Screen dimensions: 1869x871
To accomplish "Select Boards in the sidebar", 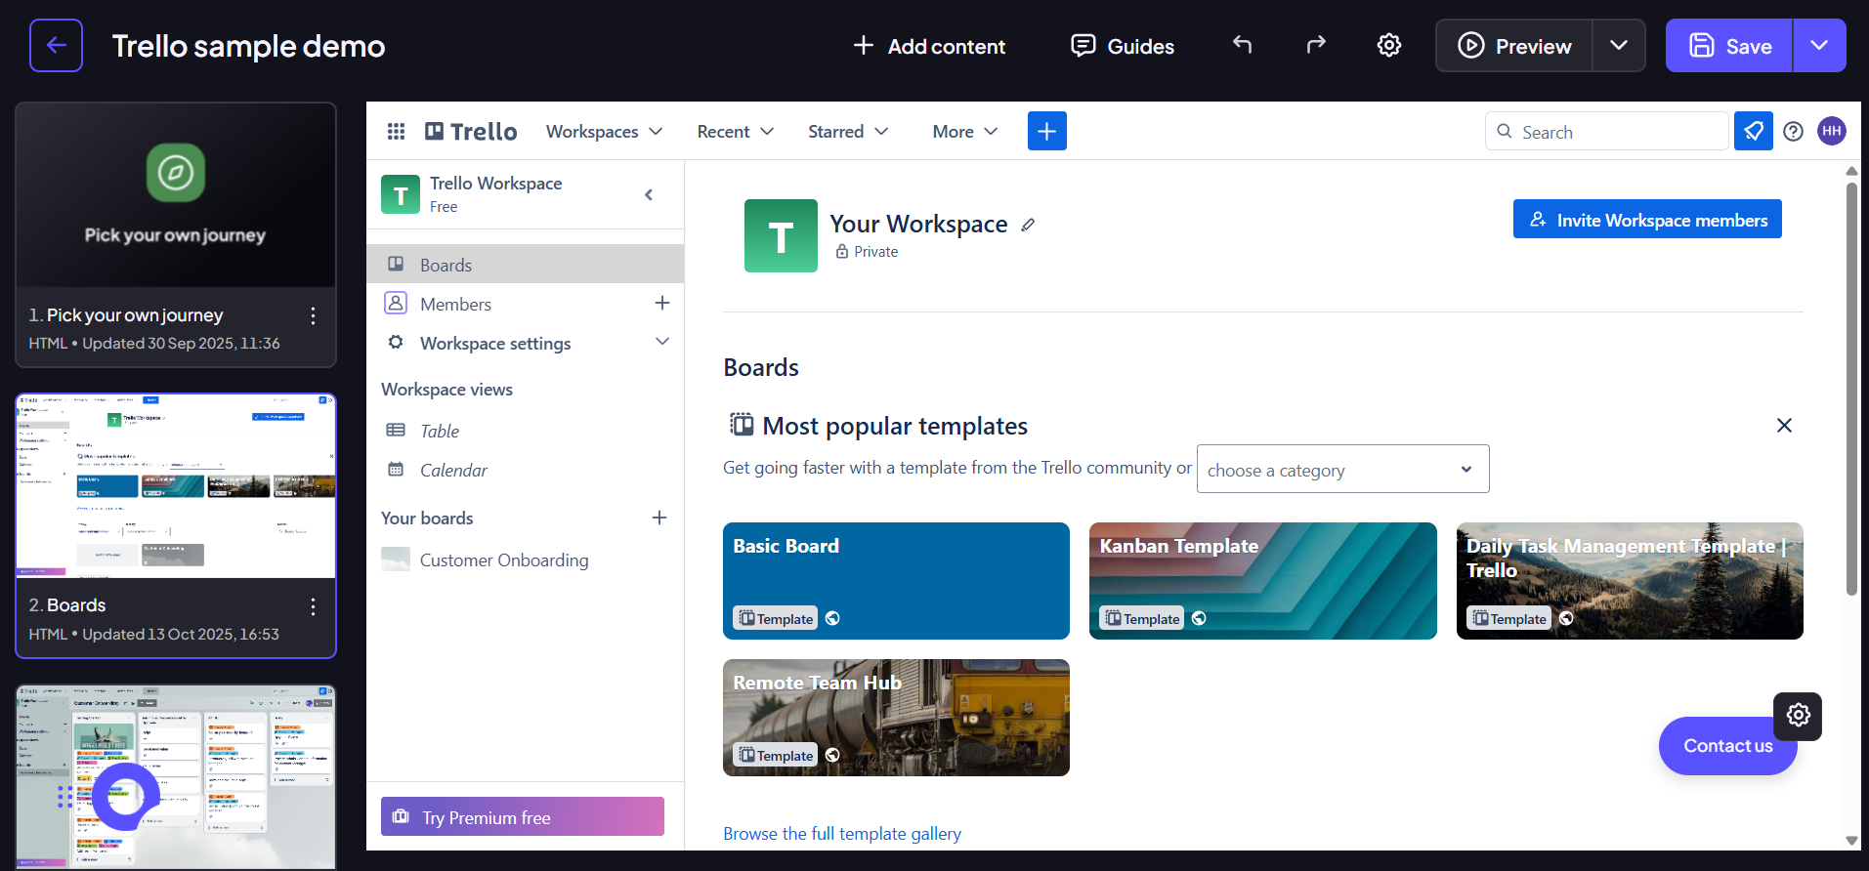I will click(x=525, y=265).
